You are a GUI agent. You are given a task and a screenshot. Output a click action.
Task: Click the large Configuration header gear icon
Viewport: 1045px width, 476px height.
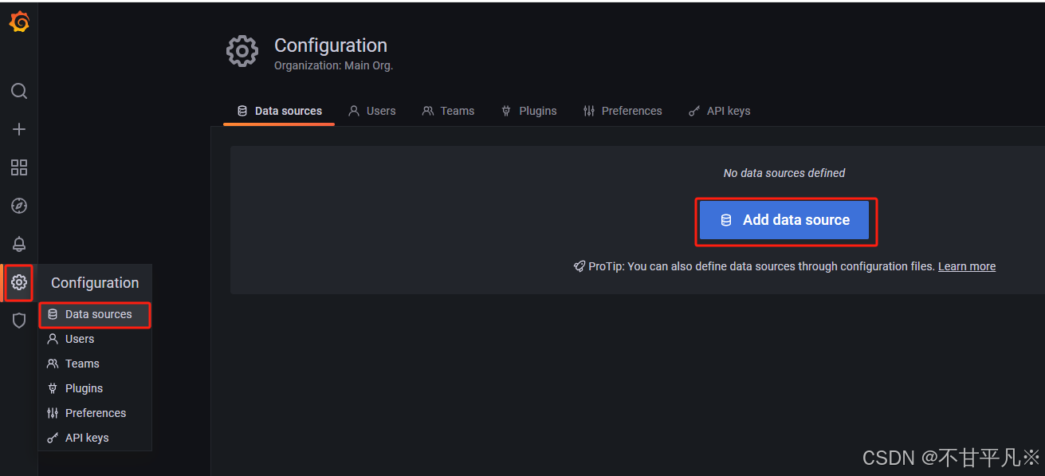(x=242, y=51)
